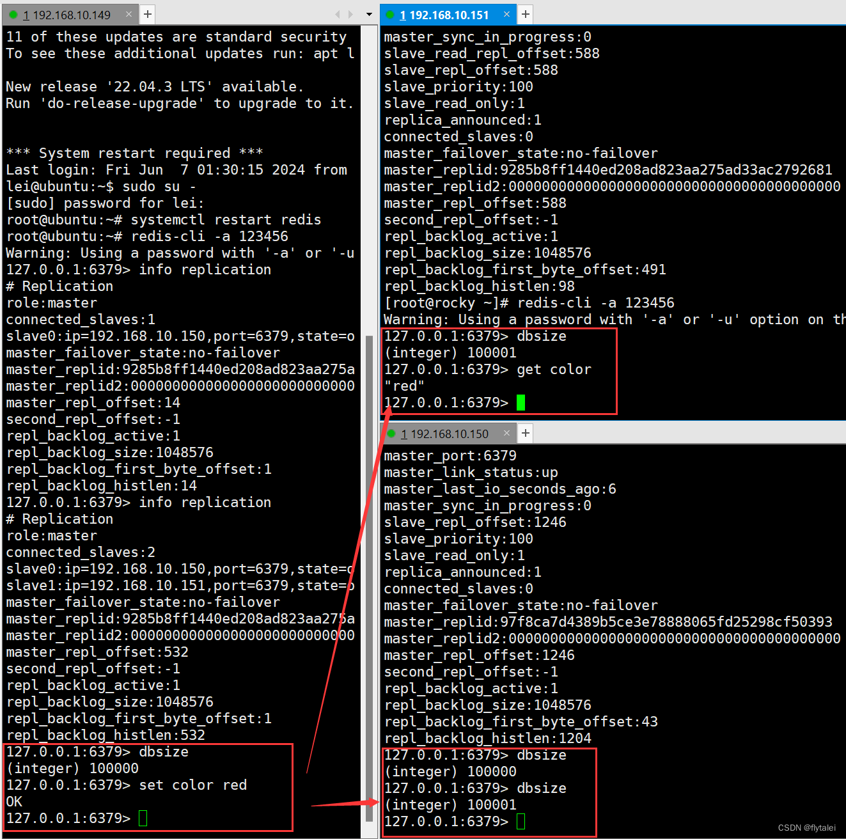Click '(integer) 100001' in the 192.168.10.150 pane
The height and width of the screenshot is (839, 846).
point(450,804)
